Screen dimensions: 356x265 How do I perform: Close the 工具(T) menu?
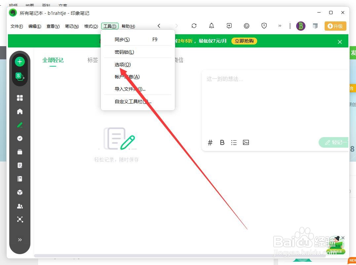click(110, 26)
